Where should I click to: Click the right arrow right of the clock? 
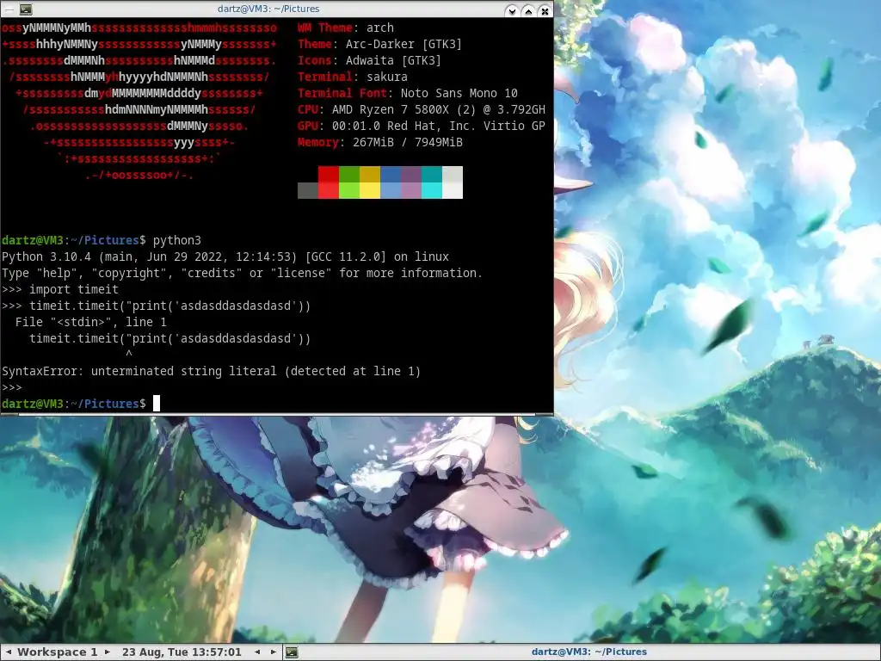click(274, 652)
